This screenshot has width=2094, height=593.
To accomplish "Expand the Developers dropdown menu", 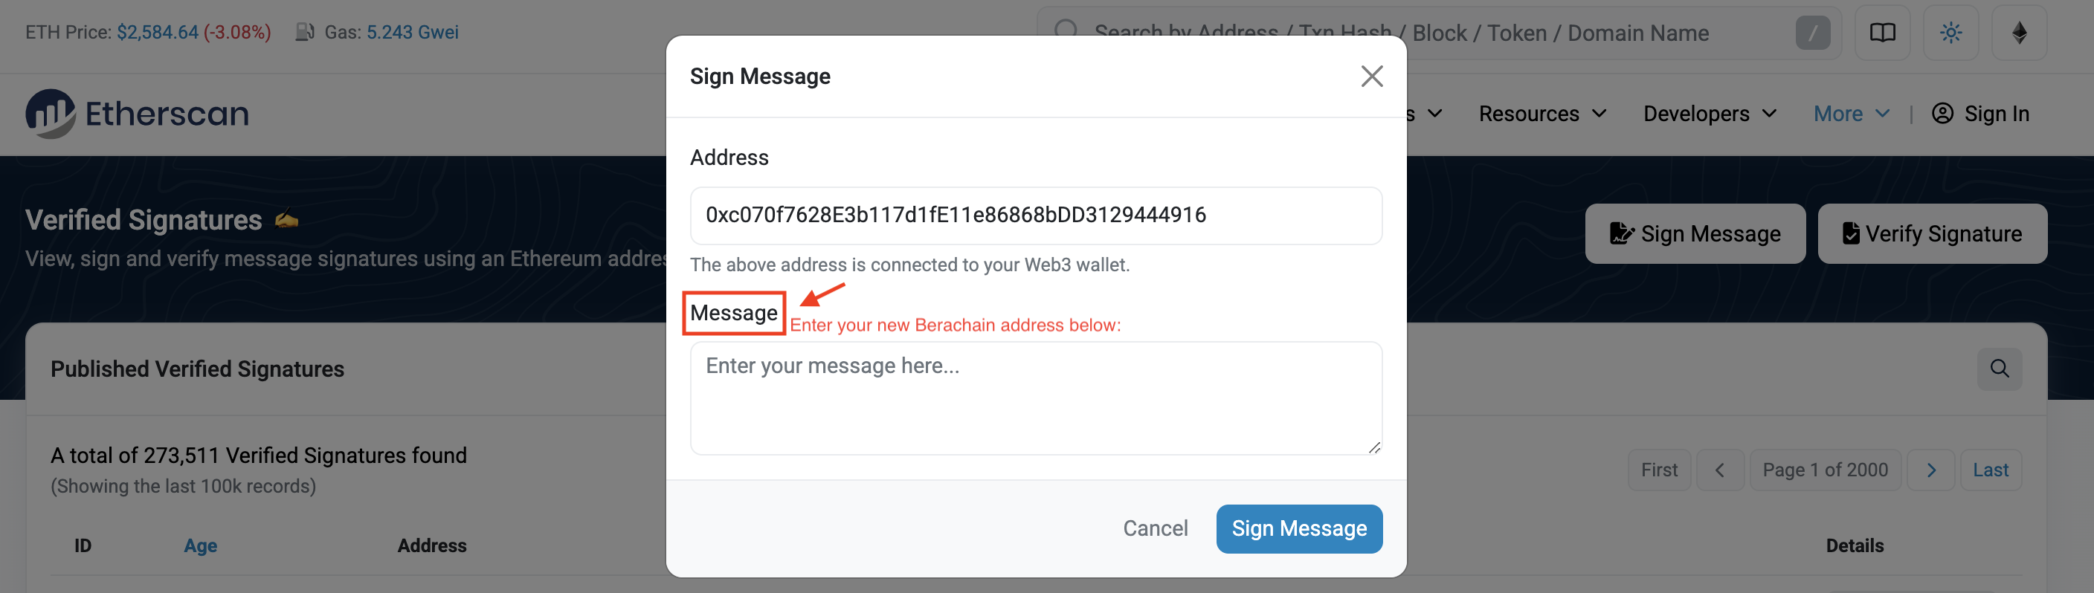I will 1710,114.
